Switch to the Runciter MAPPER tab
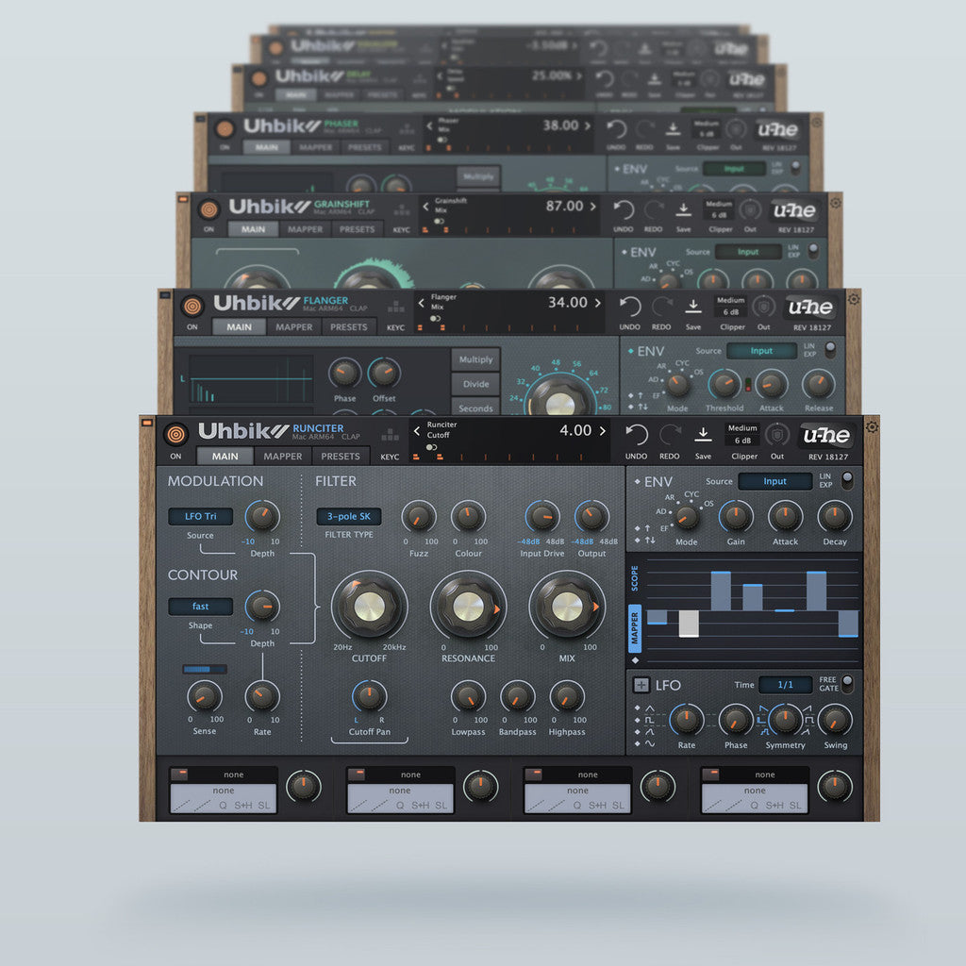Screen dimensions: 966x966 click(x=283, y=456)
